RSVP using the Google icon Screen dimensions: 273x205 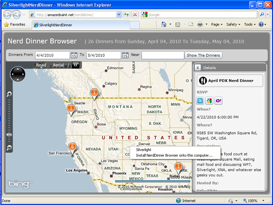[209, 101]
